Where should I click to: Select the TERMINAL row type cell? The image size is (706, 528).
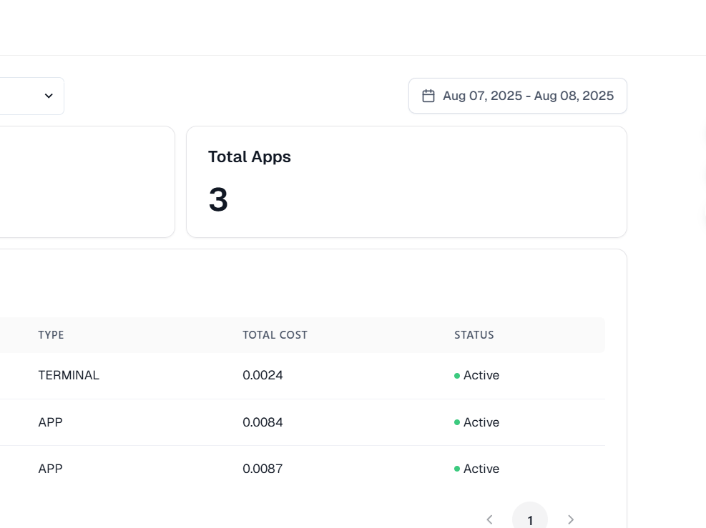pyautogui.click(x=69, y=375)
